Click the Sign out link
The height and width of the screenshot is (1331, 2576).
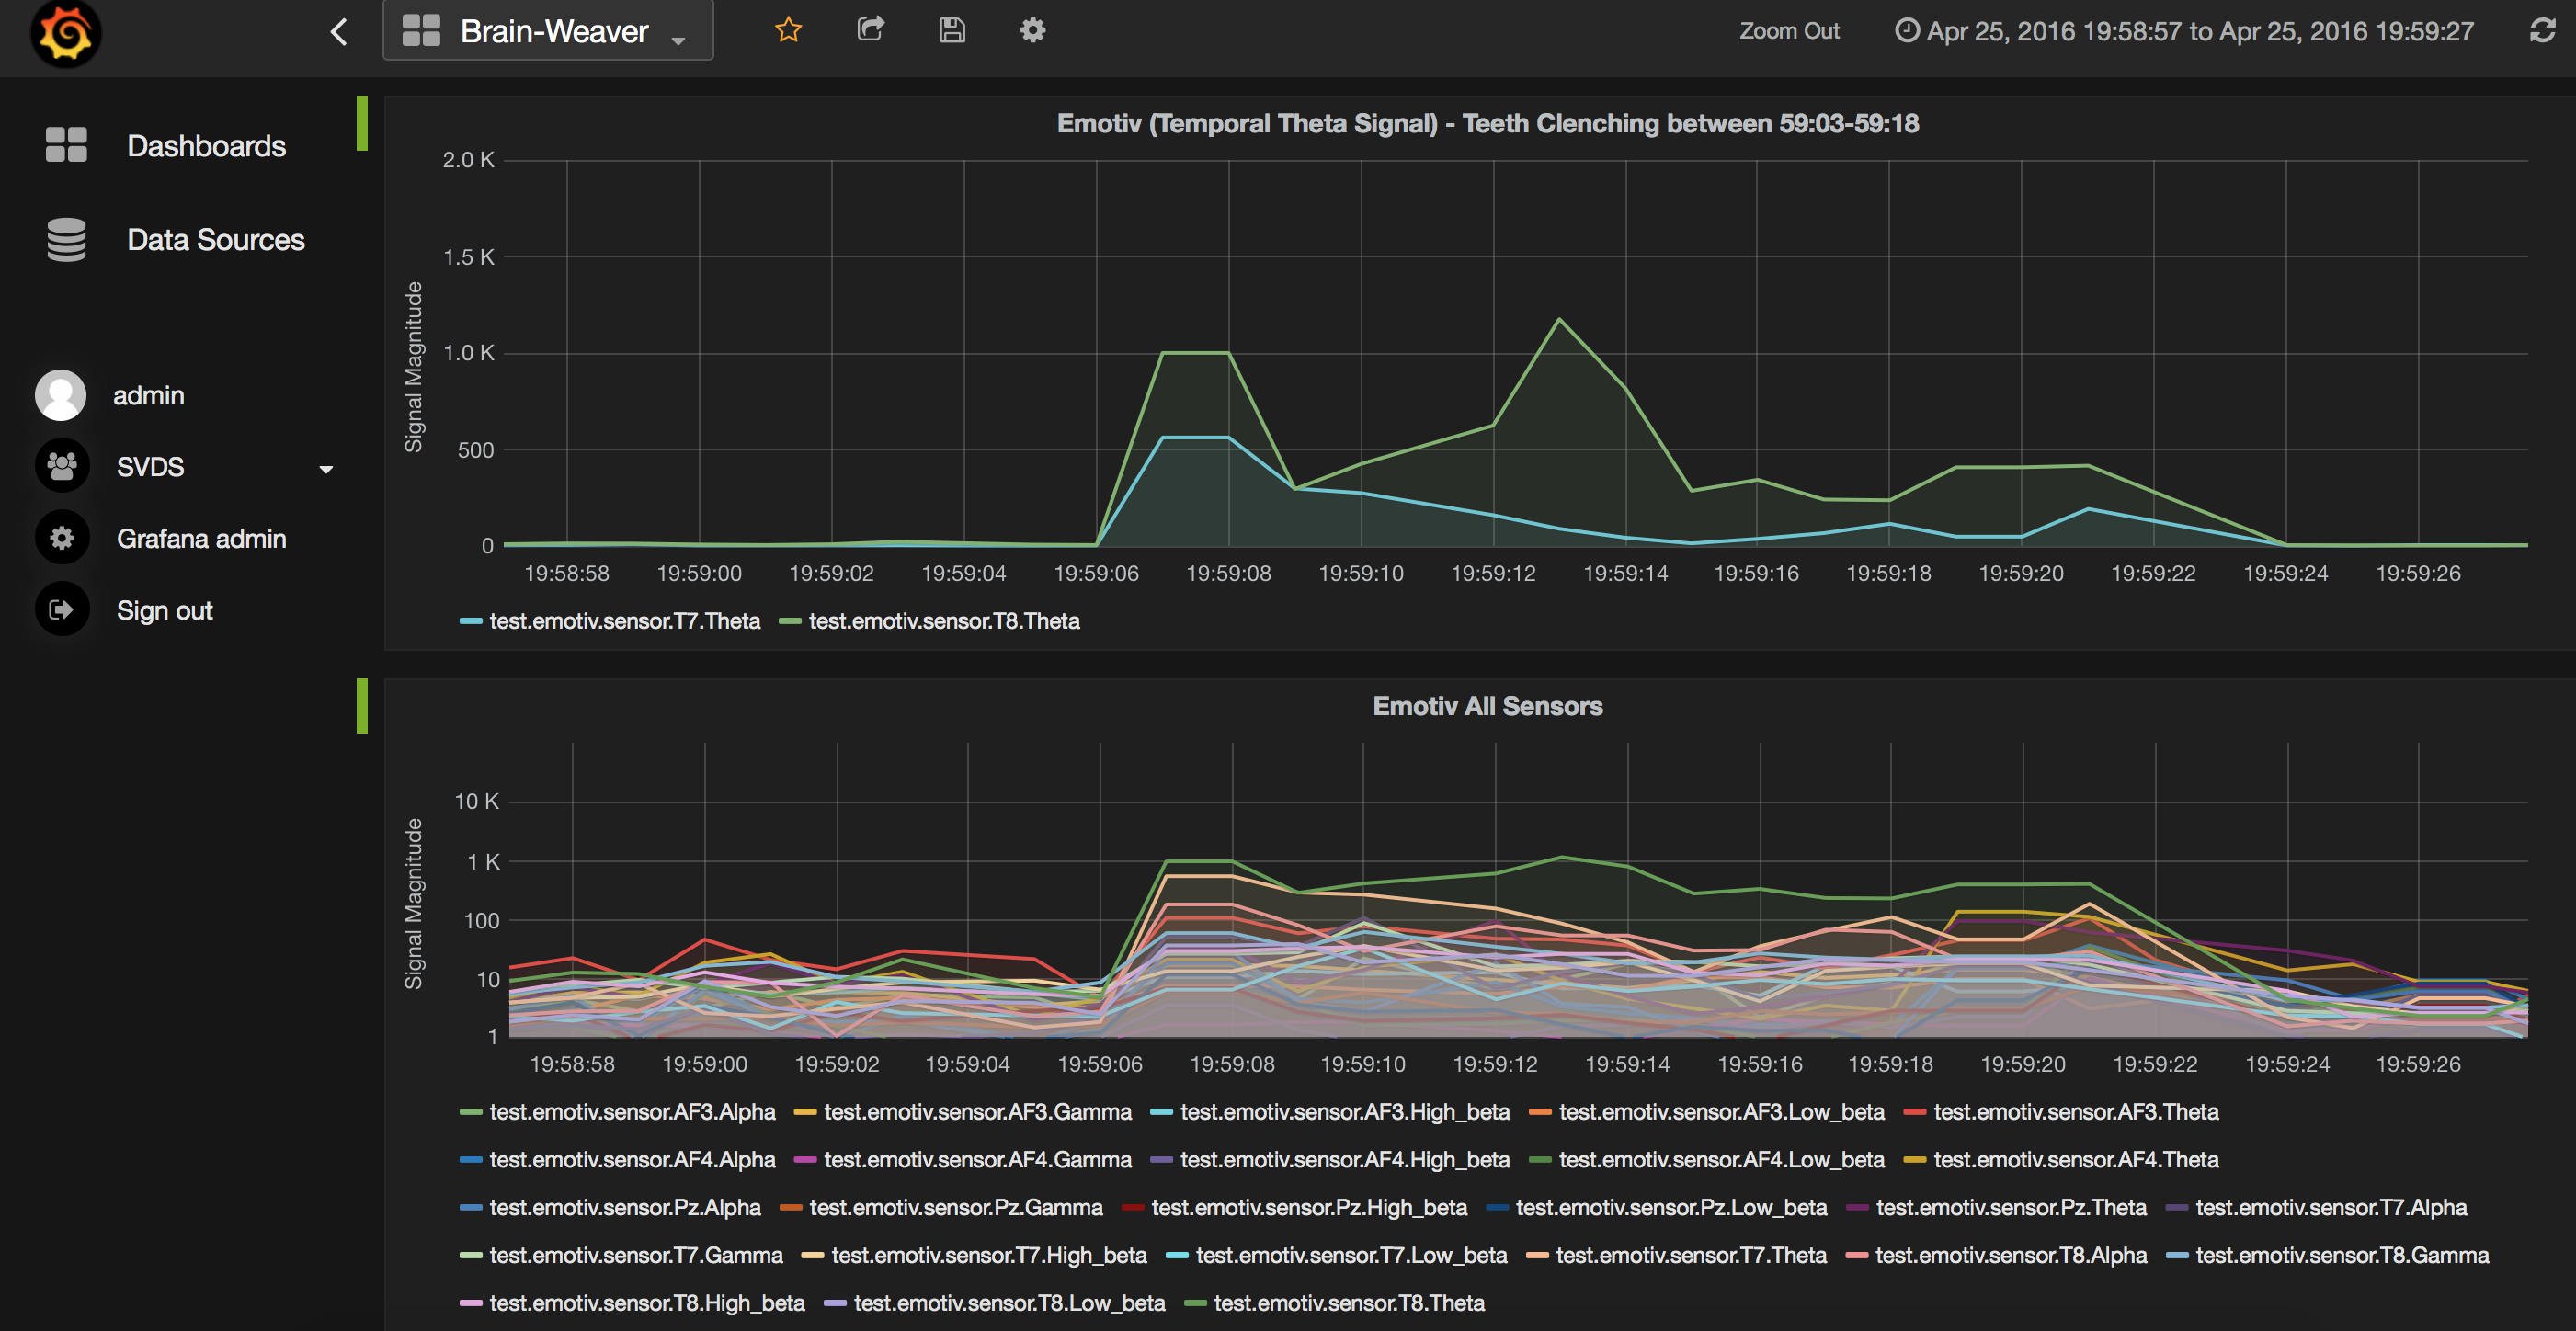164,611
